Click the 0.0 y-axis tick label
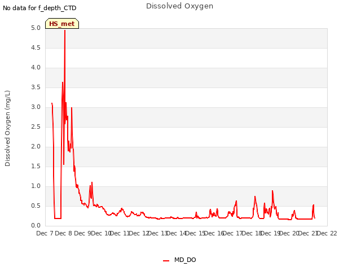 click(36, 226)
